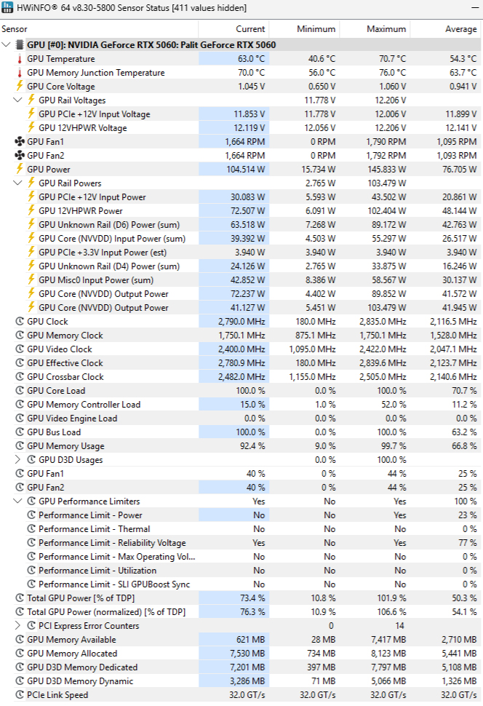Screen dimensions: 483x706
Task: Select the GPU Memory Controller Load row
Action: [240, 405]
